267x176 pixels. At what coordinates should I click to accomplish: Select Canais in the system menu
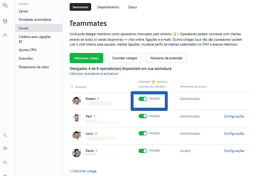23,11
